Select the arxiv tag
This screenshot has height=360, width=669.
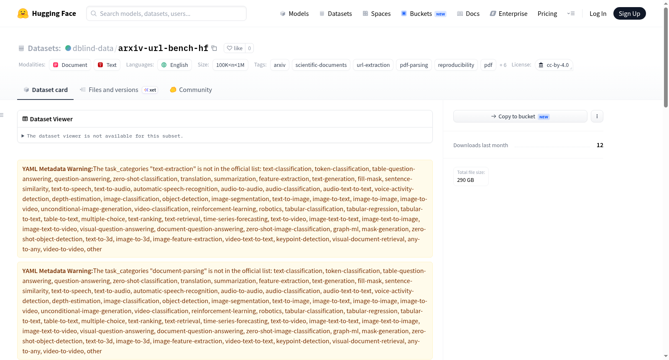(x=280, y=65)
